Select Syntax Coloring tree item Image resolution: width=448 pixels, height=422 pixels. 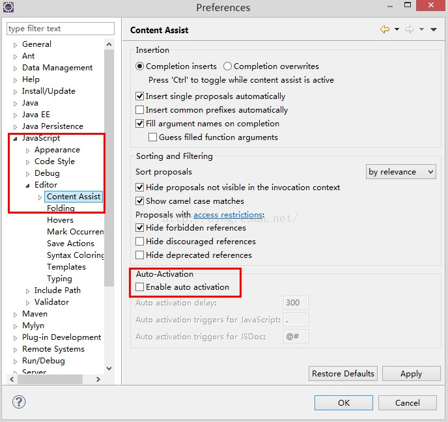[75, 255]
